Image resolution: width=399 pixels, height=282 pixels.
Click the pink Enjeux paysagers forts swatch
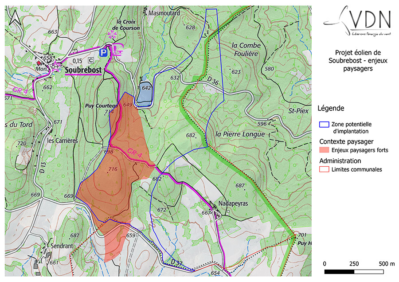pos(324,150)
